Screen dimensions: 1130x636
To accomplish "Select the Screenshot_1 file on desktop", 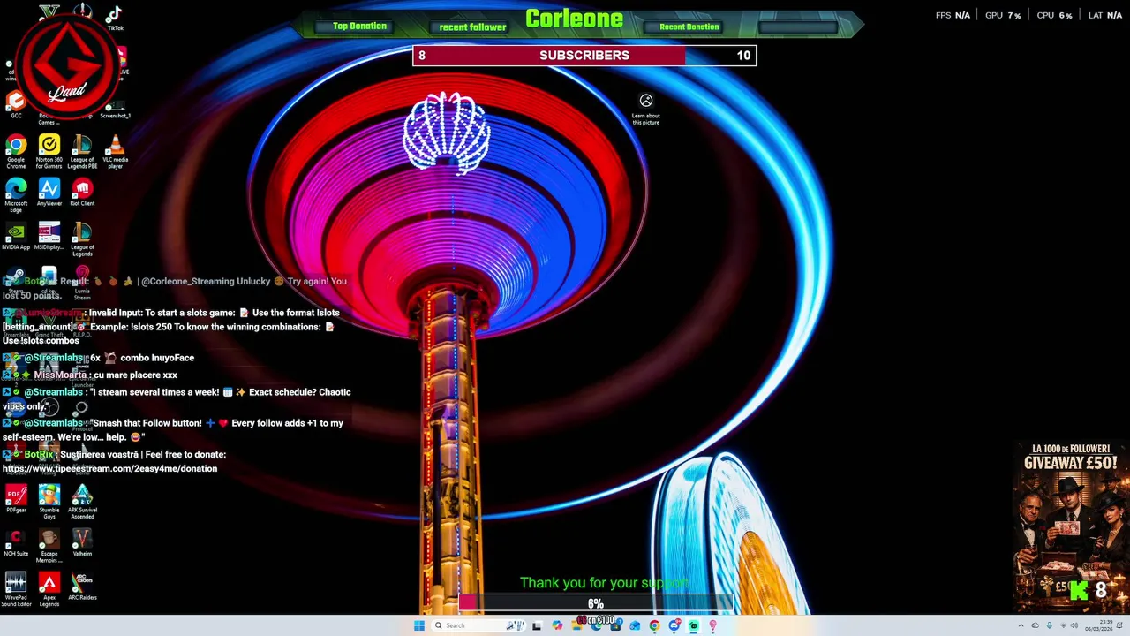I will tap(115, 110).
